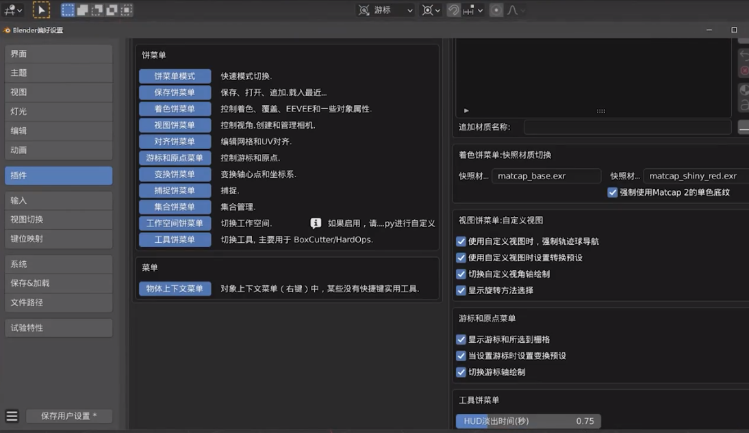This screenshot has width=749, height=433.
Task: Toggle the 集合饼菜单 button
Action: click(175, 207)
